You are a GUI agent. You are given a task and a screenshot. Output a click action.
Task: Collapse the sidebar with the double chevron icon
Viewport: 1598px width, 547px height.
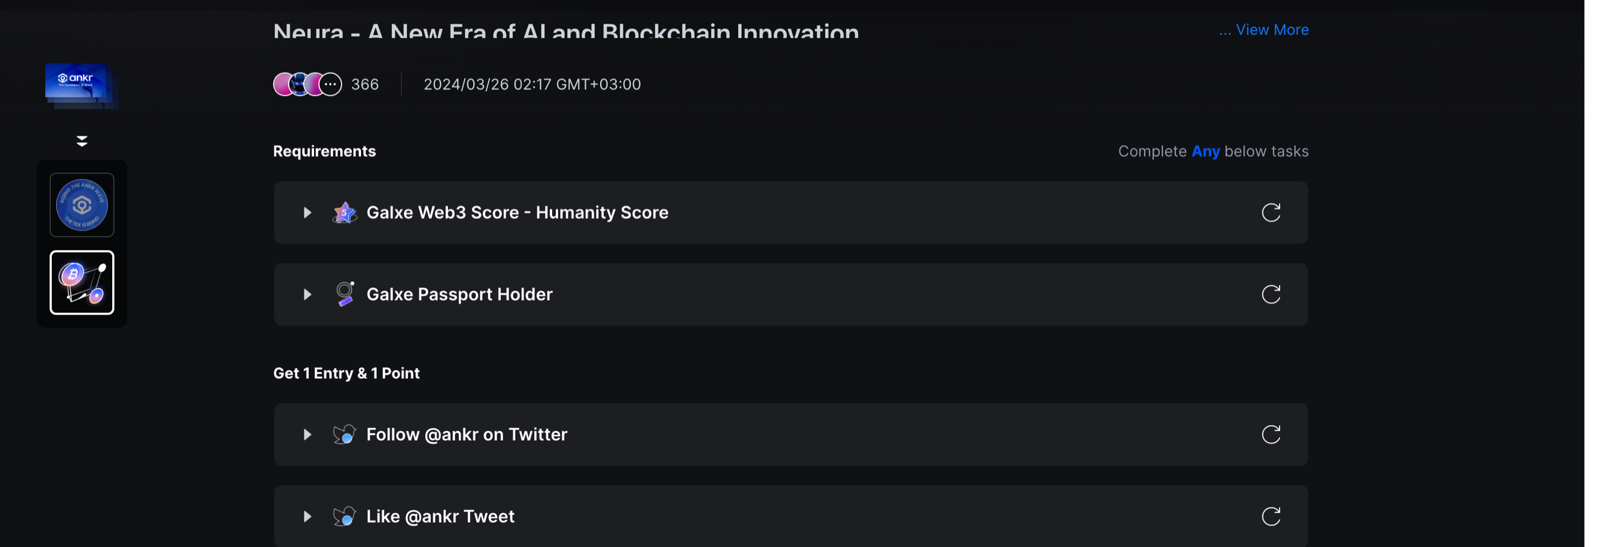click(x=82, y=141)
